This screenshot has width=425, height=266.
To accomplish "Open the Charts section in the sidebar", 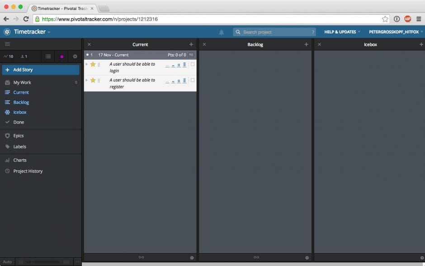I will [x=19, y=160].
